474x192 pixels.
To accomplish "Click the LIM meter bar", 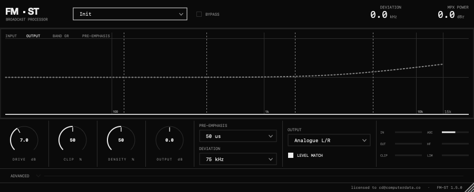I will [x=455, y=155].
